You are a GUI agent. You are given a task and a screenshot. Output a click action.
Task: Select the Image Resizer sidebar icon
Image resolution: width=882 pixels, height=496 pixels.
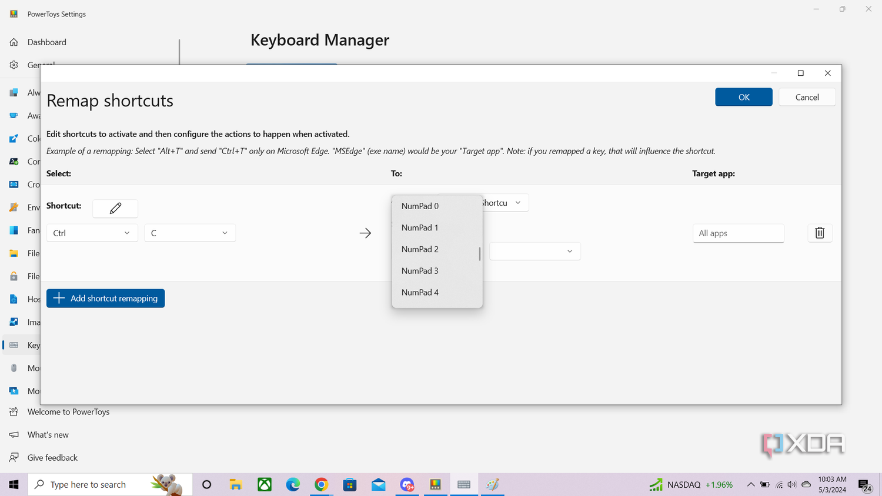point(14,322)
